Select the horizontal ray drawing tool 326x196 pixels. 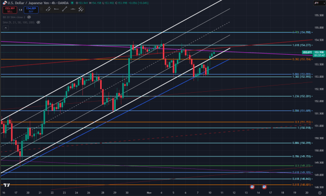56,9
